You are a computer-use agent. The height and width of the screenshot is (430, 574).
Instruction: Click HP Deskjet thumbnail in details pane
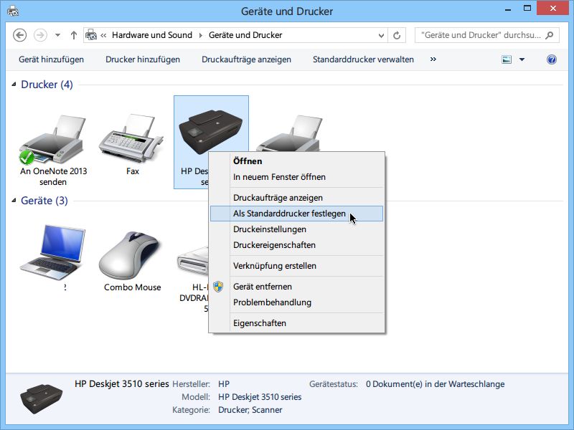[x=41, y=398]
